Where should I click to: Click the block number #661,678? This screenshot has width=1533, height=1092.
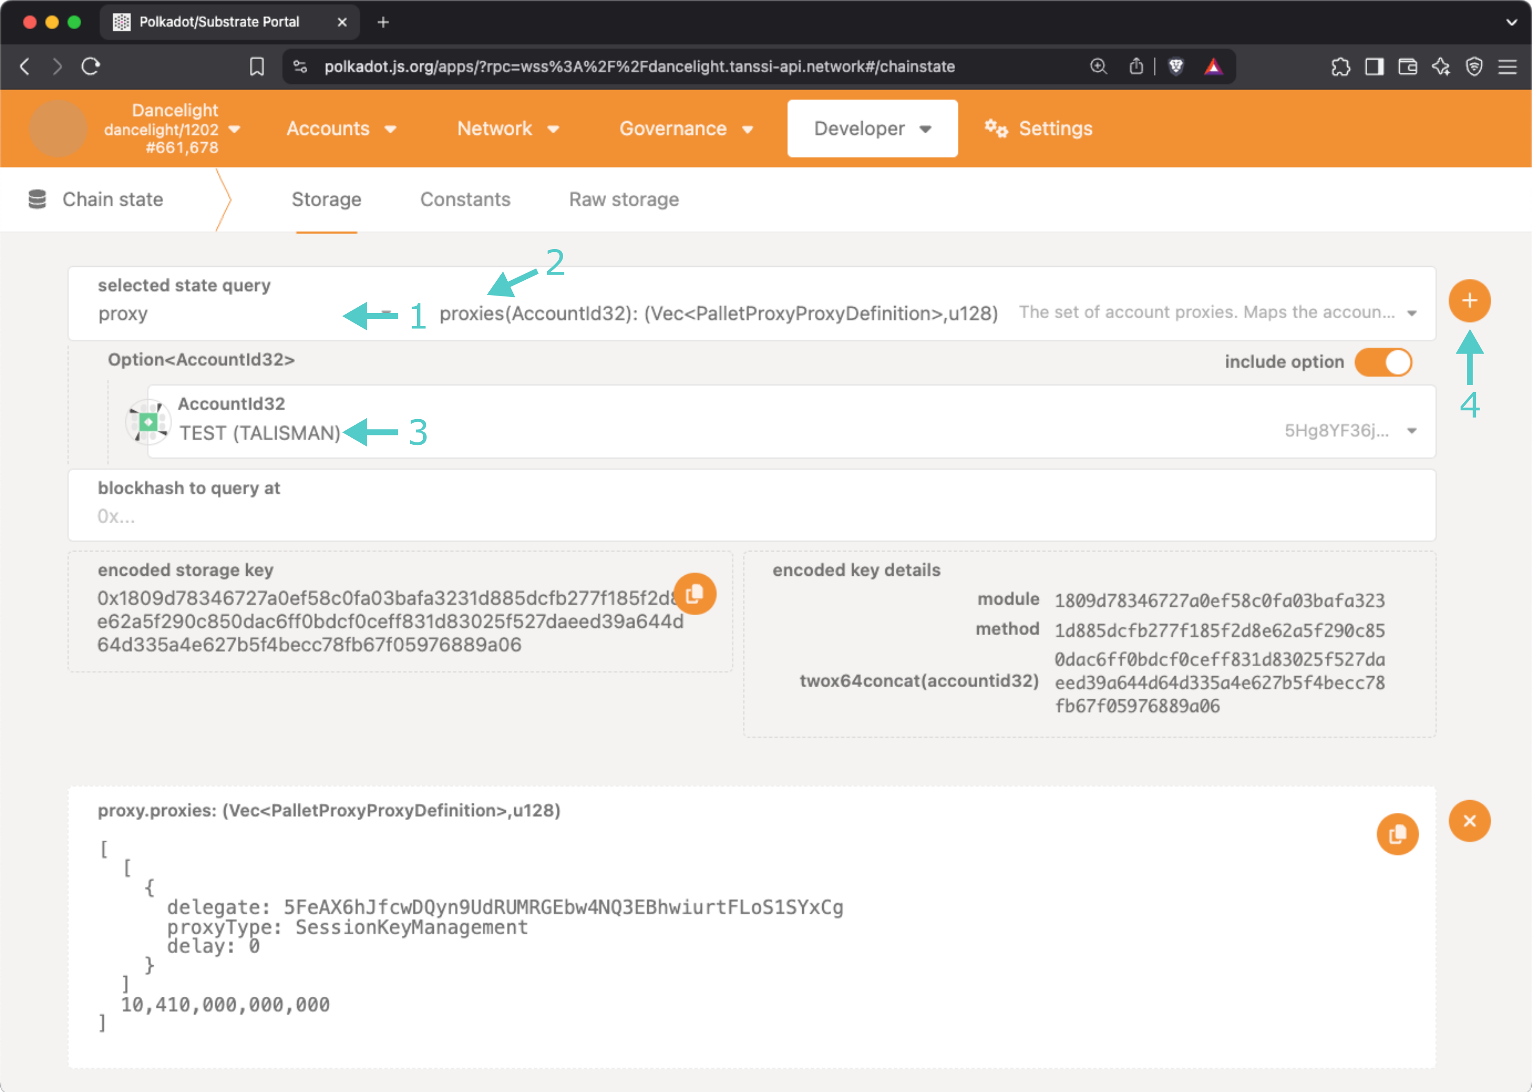click(x=182, y=147)
